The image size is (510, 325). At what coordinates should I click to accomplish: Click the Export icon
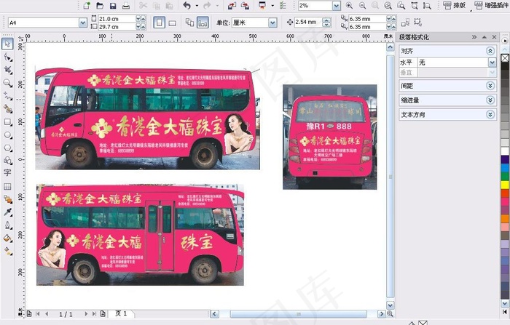245,5
